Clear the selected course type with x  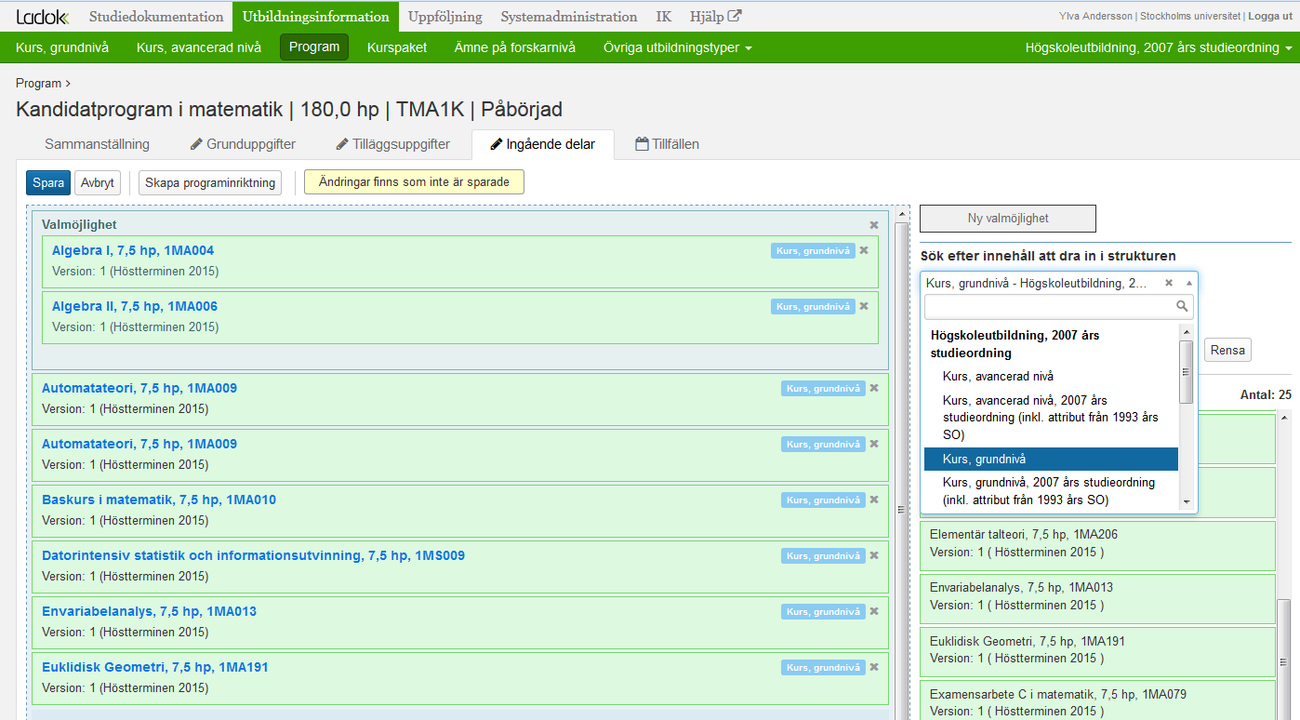click(x=1169, y=283)
